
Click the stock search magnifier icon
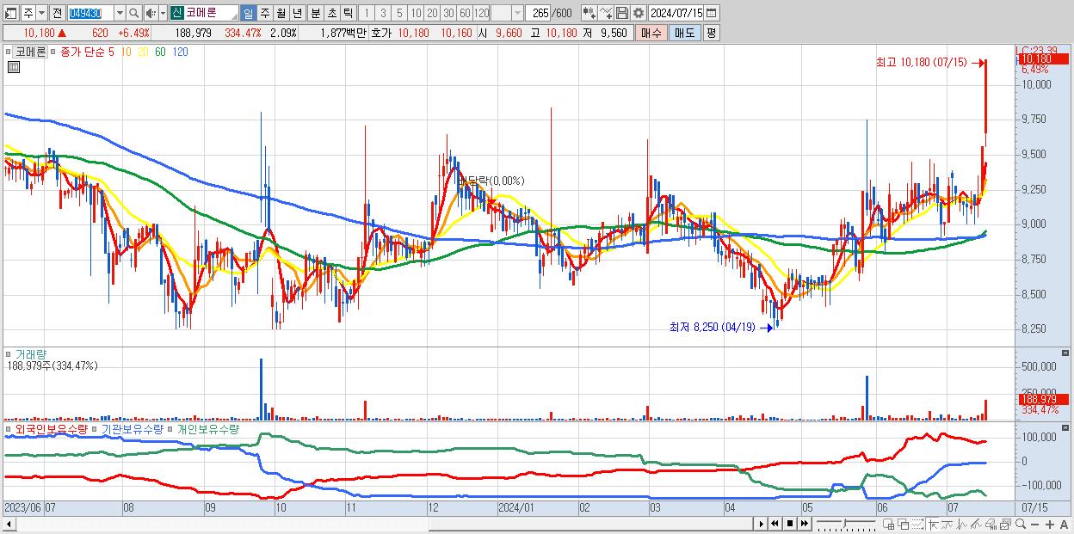coord(134,13)
